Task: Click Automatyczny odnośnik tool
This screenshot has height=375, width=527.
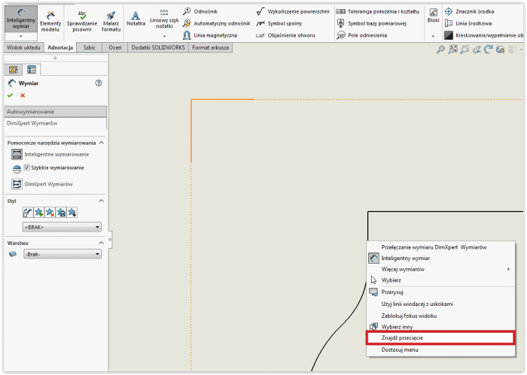Action: pos(217,23)
